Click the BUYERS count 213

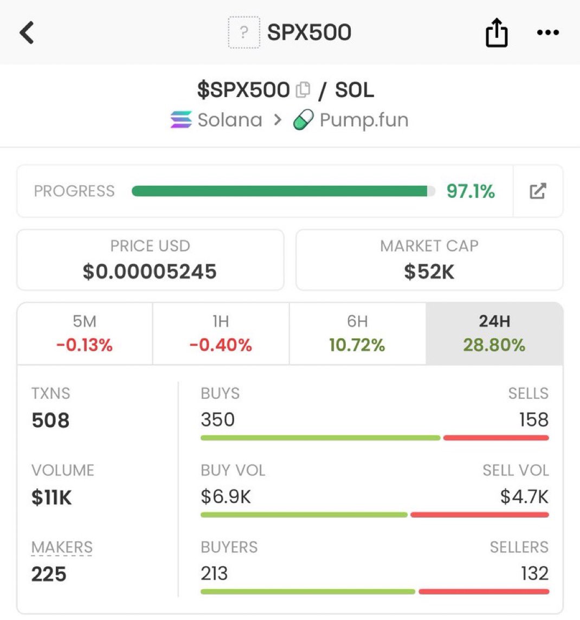click(214, 573)
